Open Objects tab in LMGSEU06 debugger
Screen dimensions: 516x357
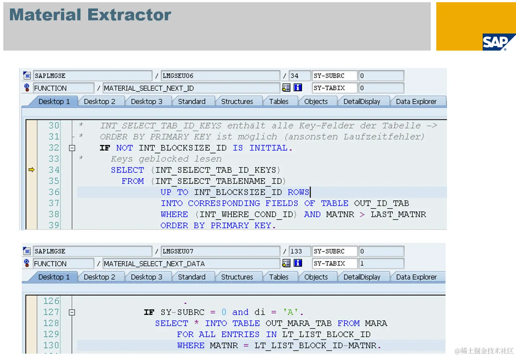click(316, 102)
